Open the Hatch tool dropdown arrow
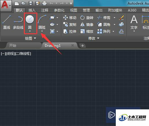The height and width of the screenshot is (126, 149). (57, 31)
